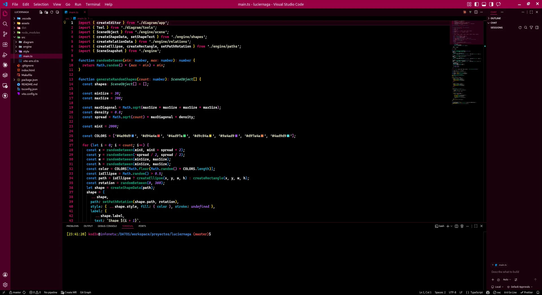Open Git Graph from status bar
Screen dimensions: 542x295
tap(86, 292)
